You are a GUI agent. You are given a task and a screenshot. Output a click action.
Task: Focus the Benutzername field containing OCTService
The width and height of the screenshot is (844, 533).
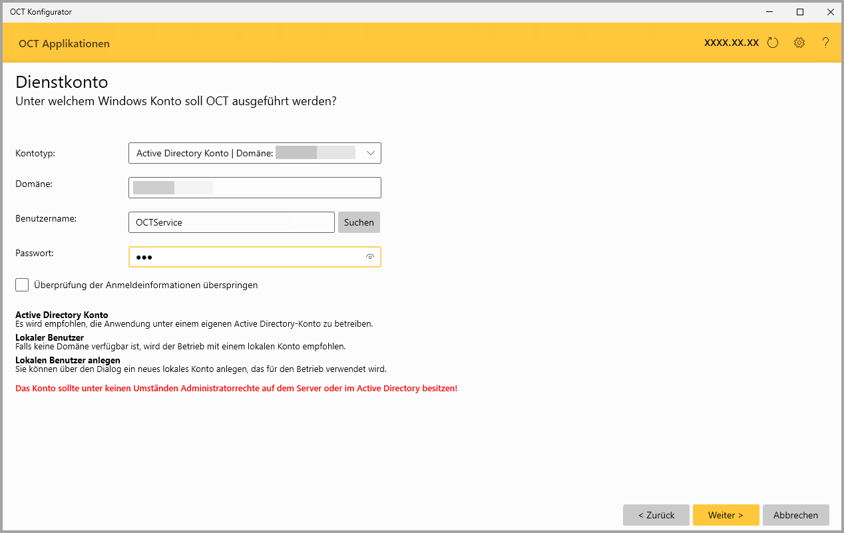(231, 222)
